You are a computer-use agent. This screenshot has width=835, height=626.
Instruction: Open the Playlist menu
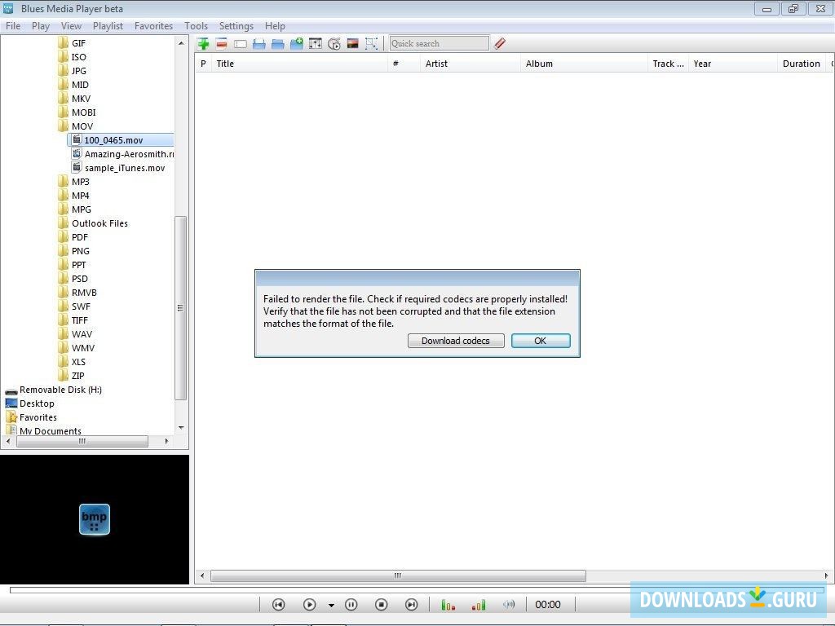coord(108,25)
